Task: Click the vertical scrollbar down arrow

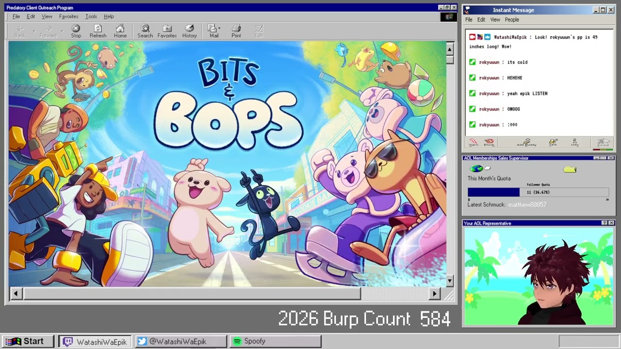Action: pos(450,281)
